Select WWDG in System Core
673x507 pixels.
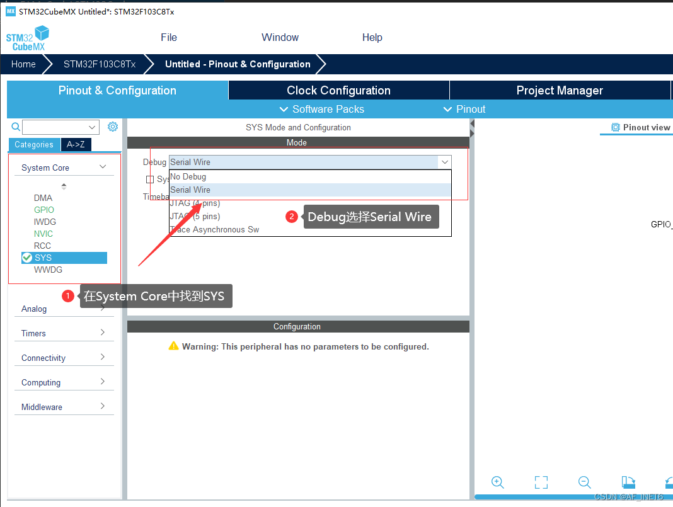48,270
